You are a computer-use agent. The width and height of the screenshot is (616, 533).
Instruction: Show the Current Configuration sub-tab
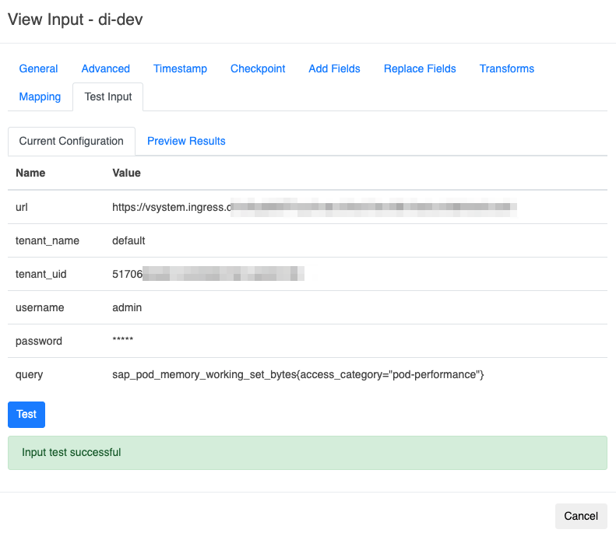click(71, 141)
